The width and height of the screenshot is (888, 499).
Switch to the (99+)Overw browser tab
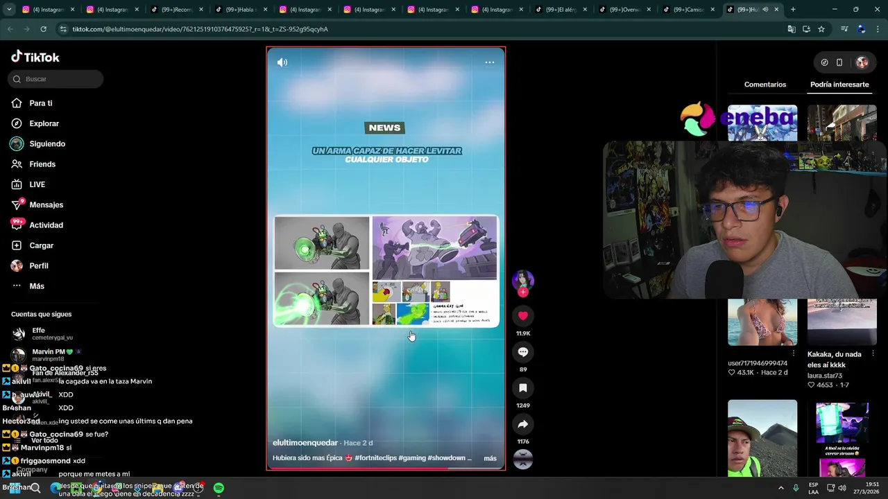(624, 10)
